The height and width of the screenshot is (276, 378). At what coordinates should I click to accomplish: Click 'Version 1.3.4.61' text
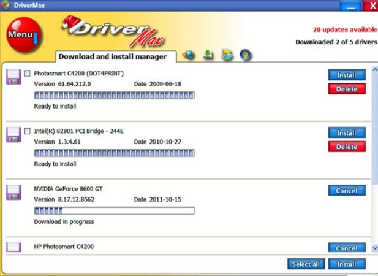pos(58,142)
